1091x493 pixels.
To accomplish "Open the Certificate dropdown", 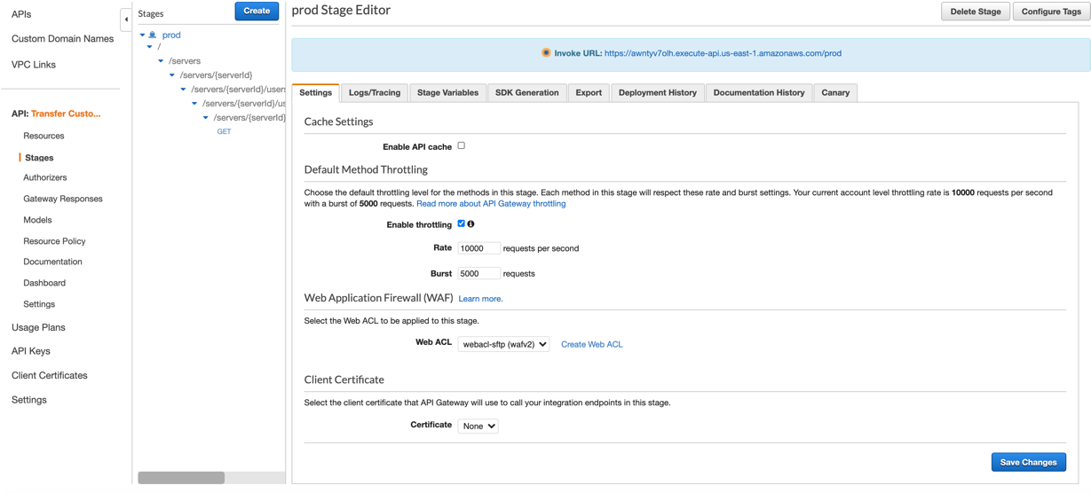I will point(478,426).
